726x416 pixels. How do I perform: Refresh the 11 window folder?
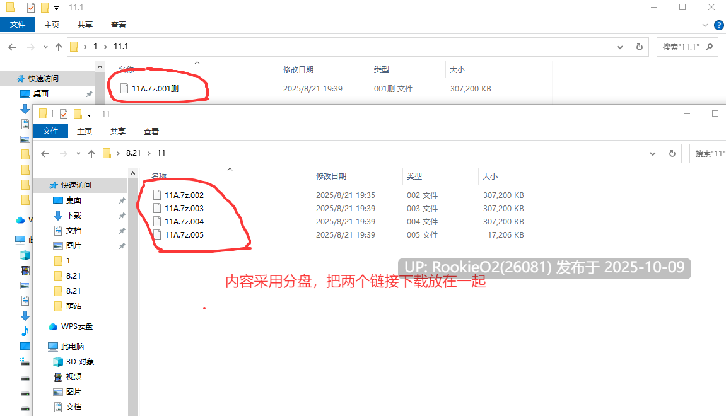point(672,154)
